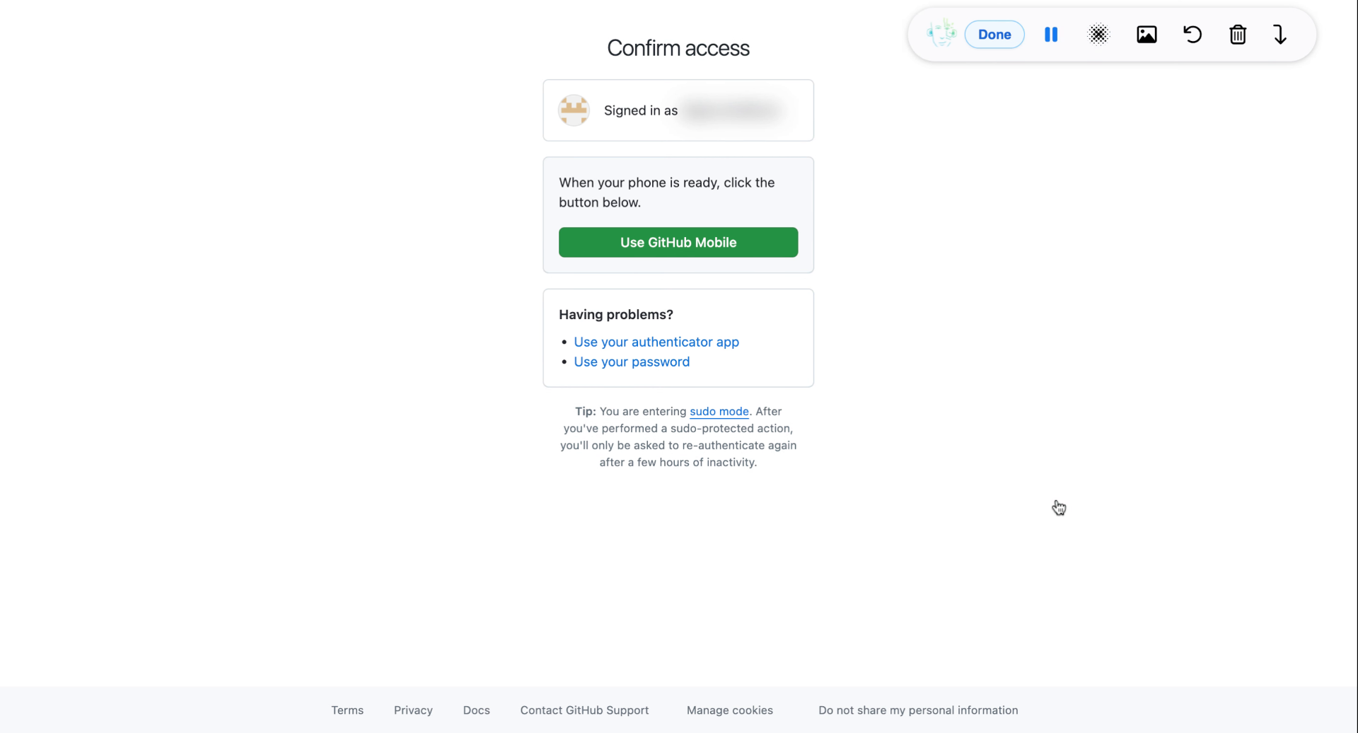Image resolution: width=1358 pixels, height=733 pixels.
Task: Delete recording using trash icon
Action: tap(1238, 35)
